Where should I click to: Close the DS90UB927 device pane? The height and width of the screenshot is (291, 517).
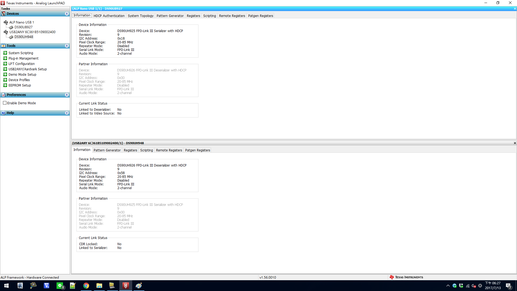tap(515, 9)
